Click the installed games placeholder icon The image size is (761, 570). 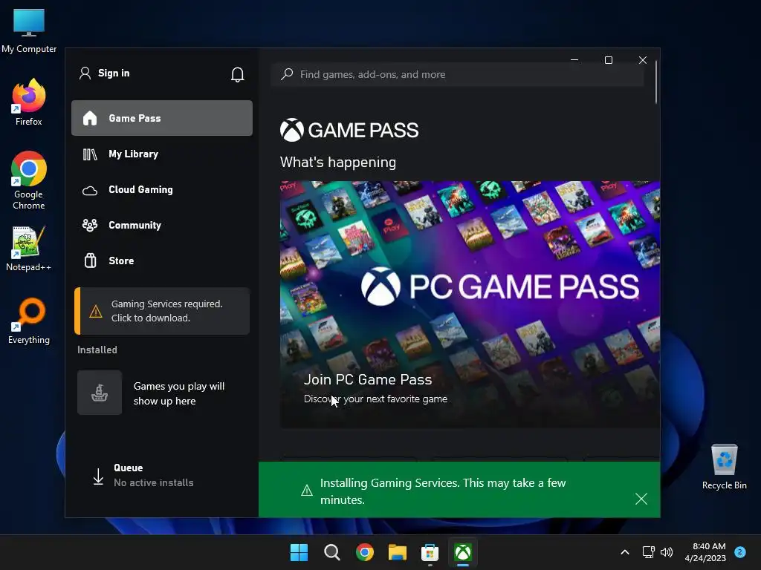pyautogui.click(x=100, y=393)
